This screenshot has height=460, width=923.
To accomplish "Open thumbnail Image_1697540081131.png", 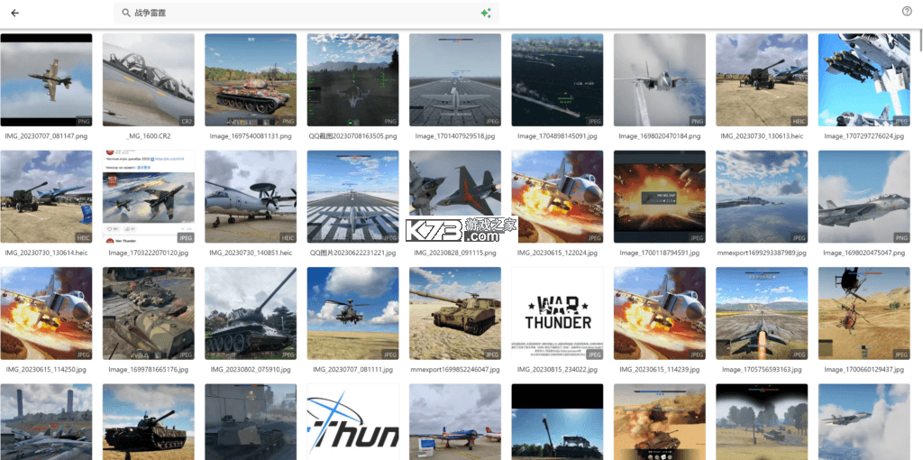I will click(251, 79).
